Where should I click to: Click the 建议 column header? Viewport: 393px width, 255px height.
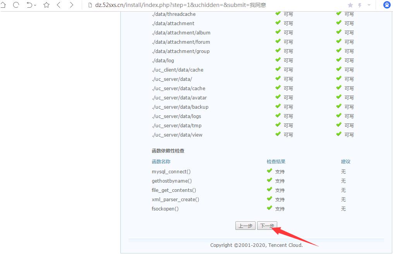(346, 162)
